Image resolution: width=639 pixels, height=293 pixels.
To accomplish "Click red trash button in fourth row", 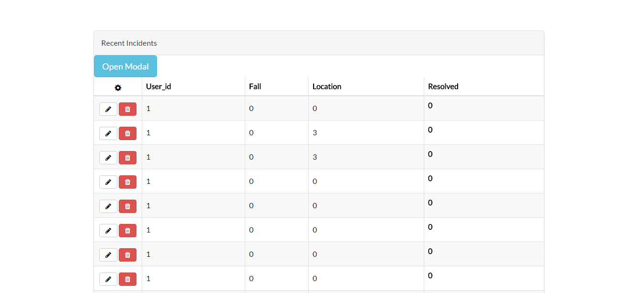I will [127, 182].
